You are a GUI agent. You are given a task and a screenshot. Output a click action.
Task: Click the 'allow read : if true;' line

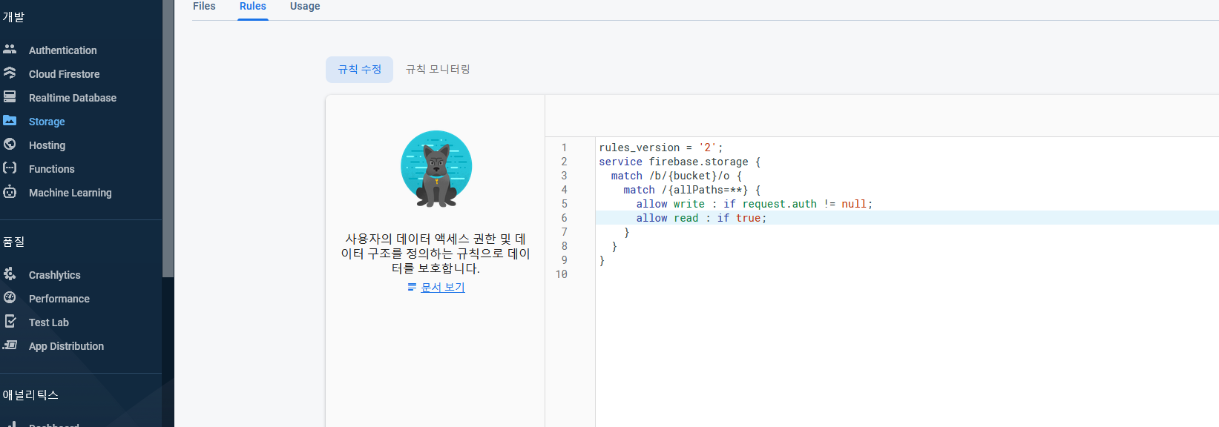701,218
